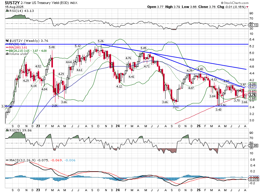
Task: Click the candlestick icon beside "$UST2Y (Weekly)"
Action: click(x=7, y=41)
